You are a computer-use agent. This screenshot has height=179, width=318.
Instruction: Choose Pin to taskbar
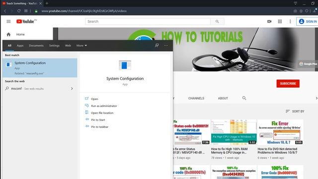coord(99,127)
